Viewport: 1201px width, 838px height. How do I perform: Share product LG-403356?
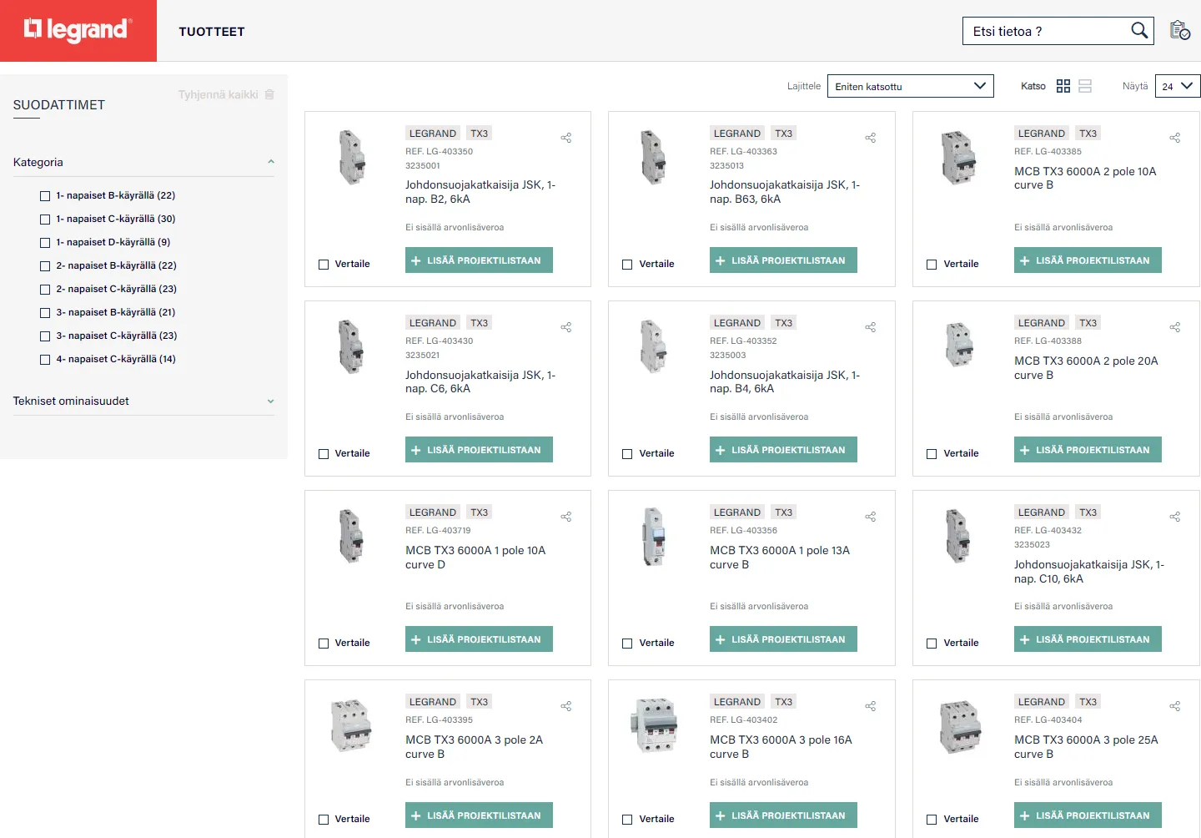point(870,517)
